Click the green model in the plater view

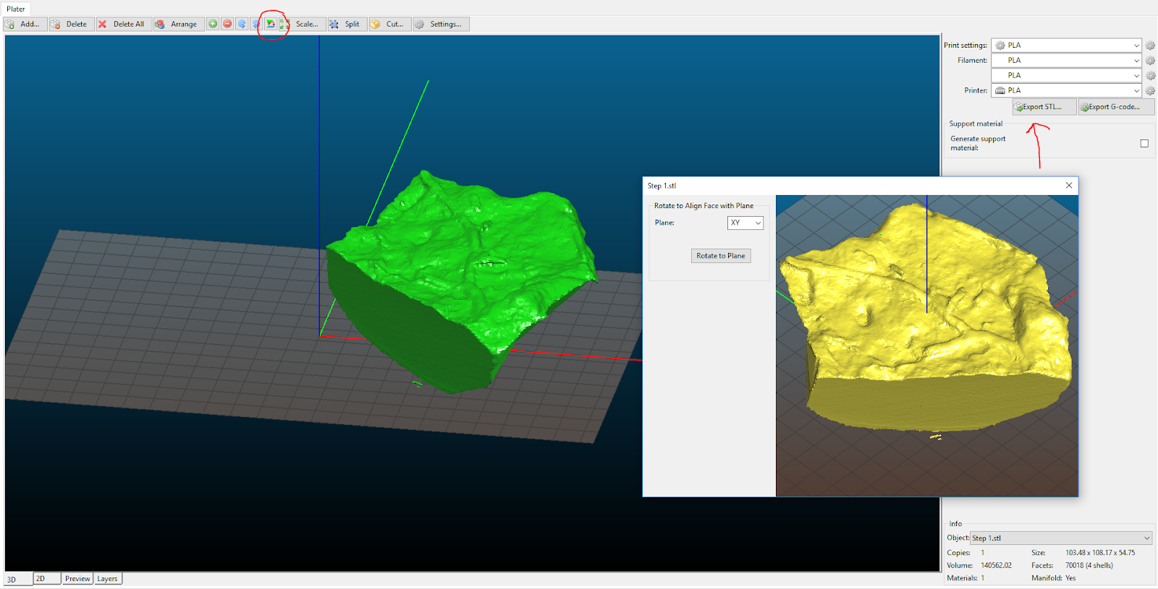(463, 282)
